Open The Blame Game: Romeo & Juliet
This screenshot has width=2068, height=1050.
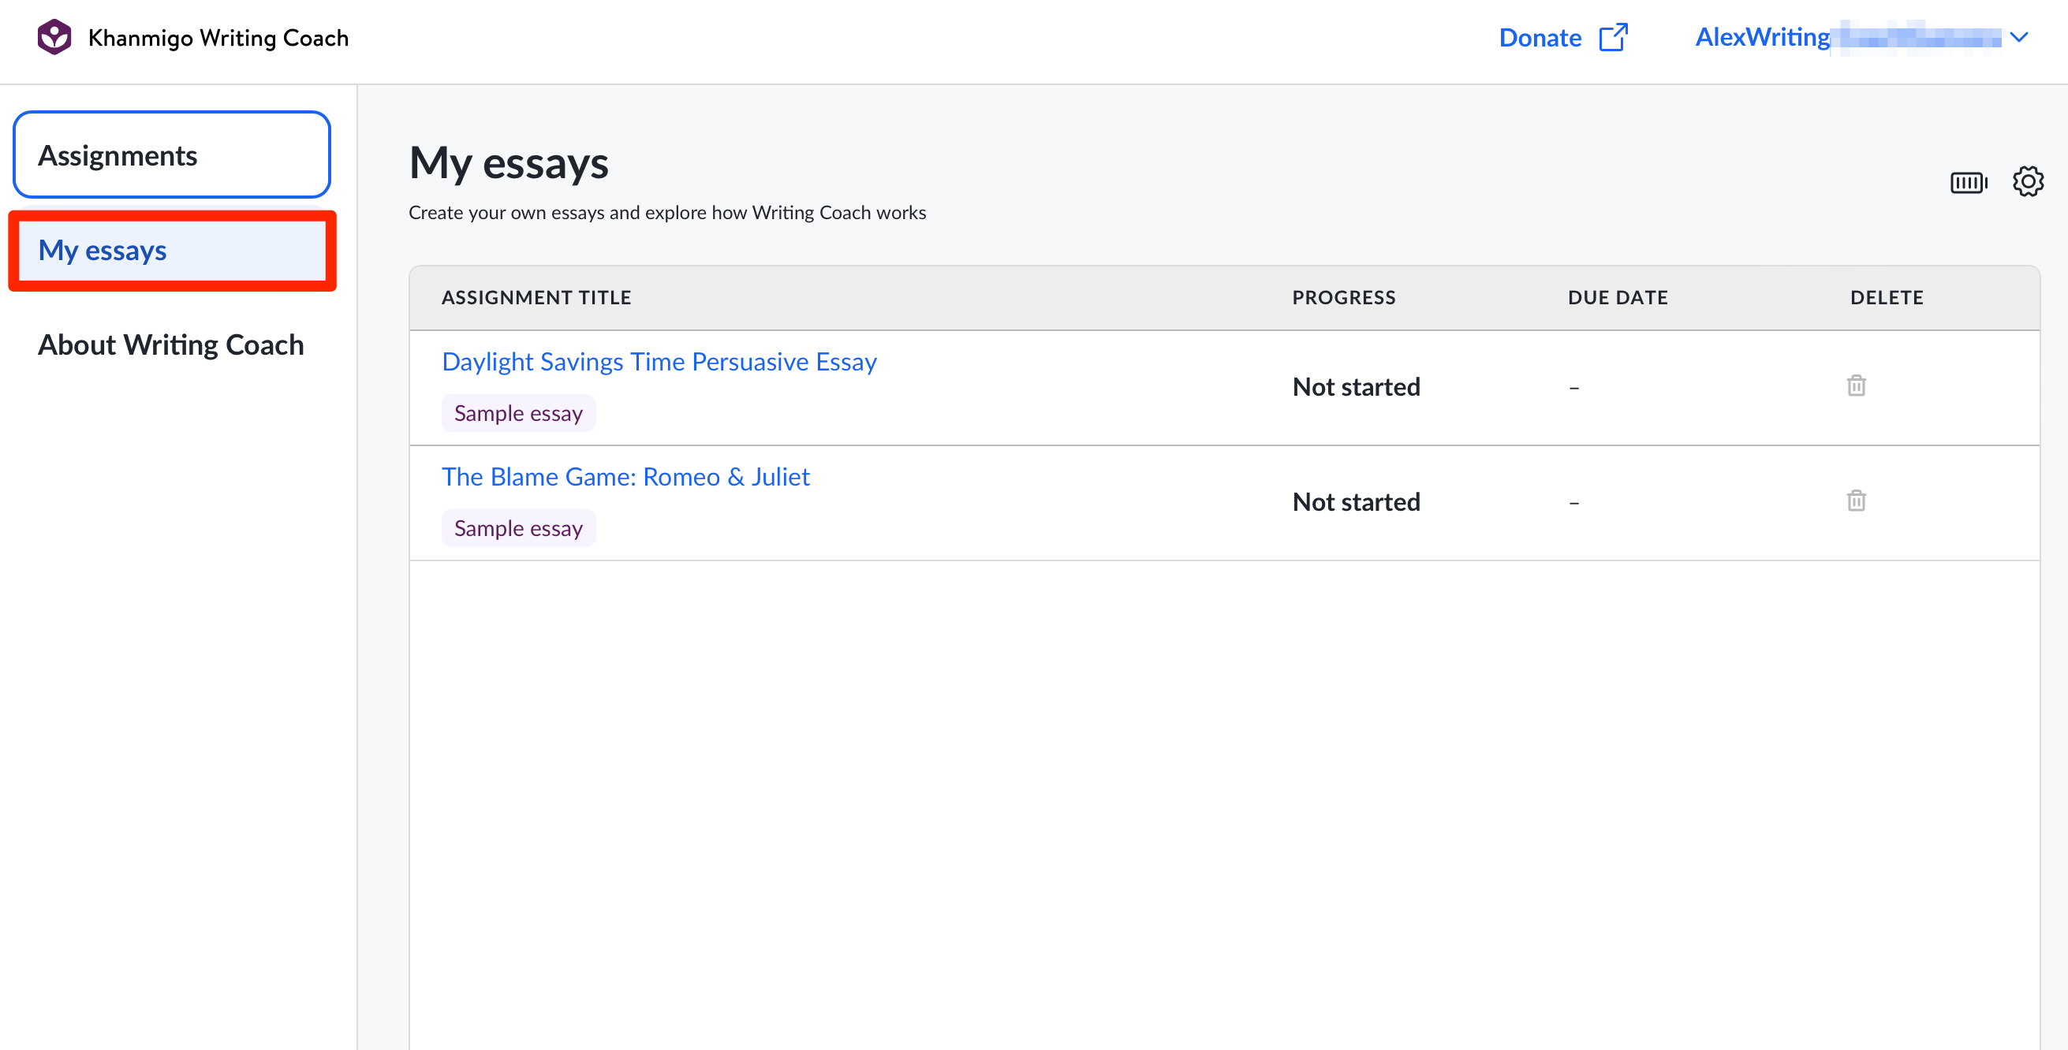point(625,476)
